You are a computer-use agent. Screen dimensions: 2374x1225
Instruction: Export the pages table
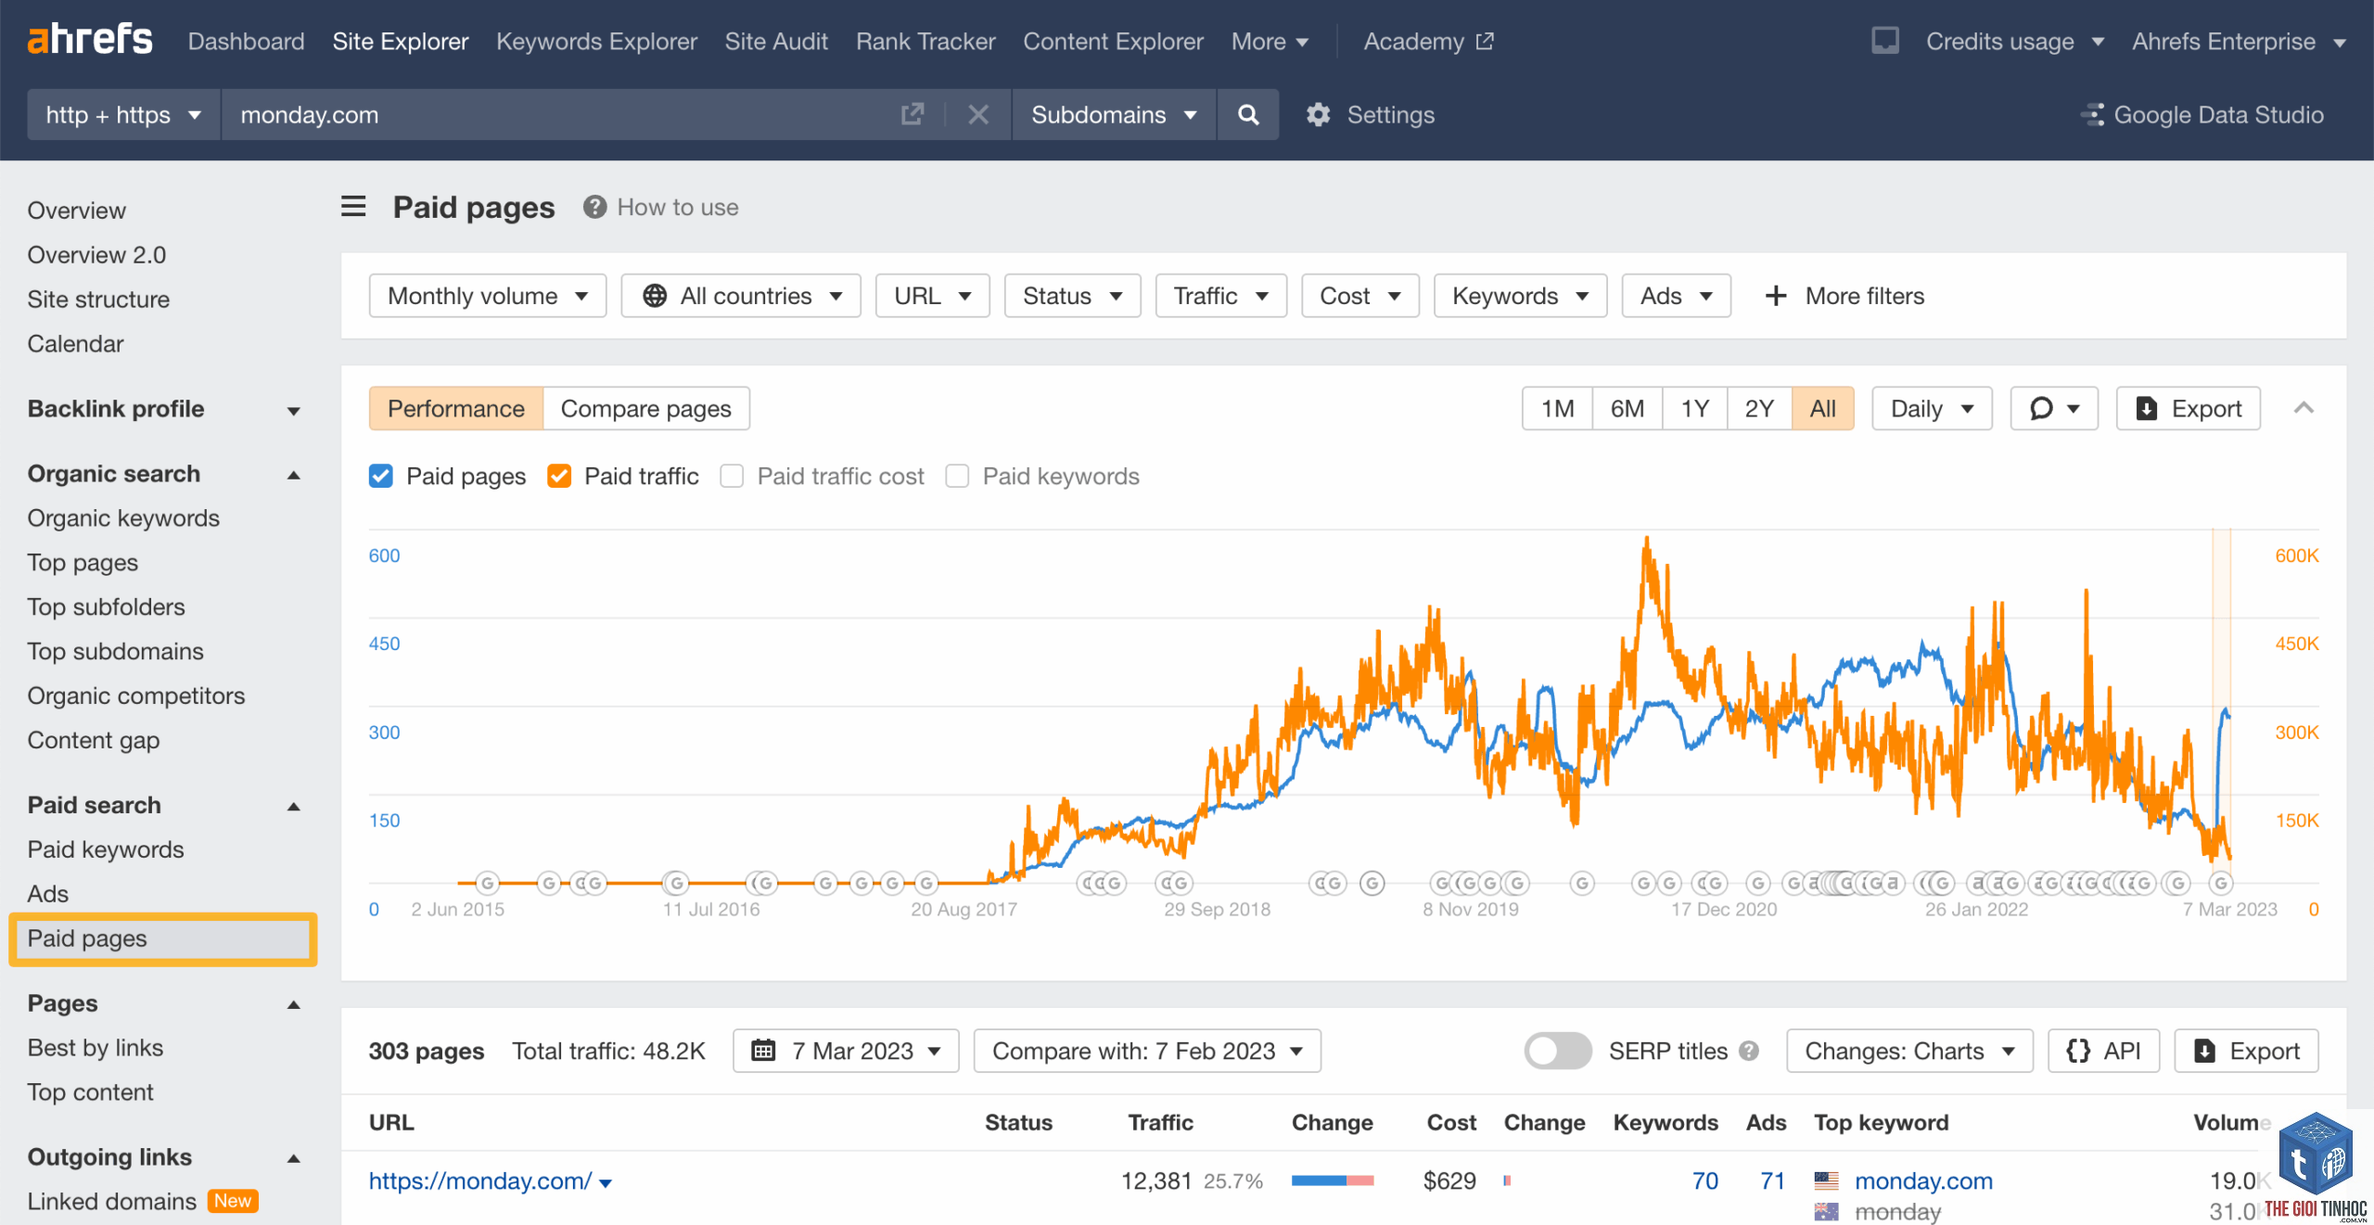click(2246, 1051)
